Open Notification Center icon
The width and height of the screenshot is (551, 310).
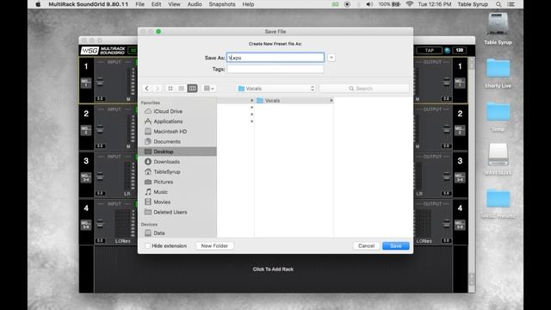511,4
